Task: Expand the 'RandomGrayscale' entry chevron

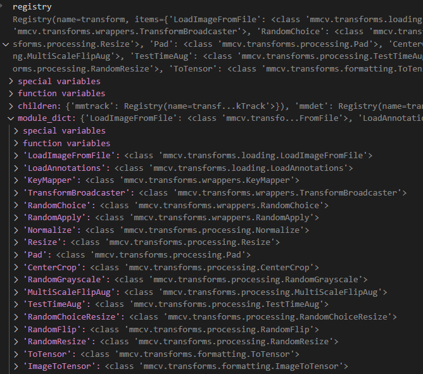Action: pos(16,279)
